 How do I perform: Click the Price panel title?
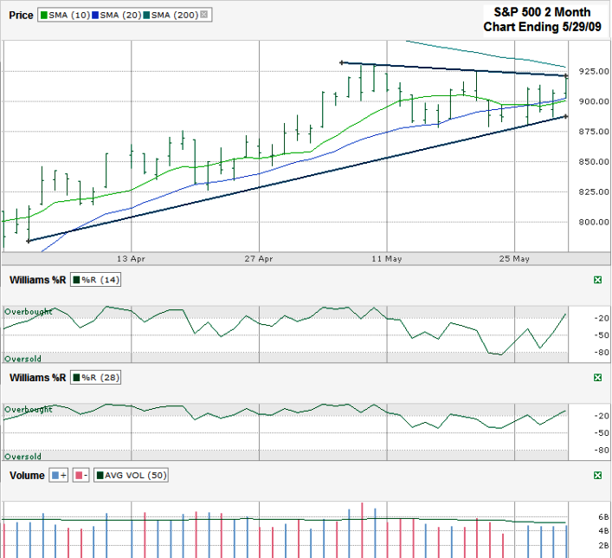21,16
